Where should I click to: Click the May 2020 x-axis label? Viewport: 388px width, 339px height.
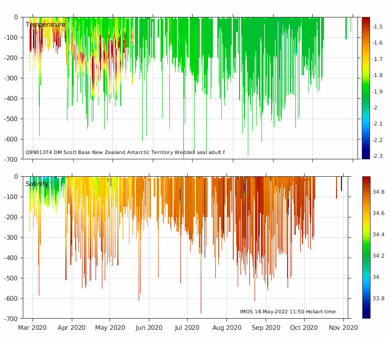pyautogui.click(x=110, y=328)
